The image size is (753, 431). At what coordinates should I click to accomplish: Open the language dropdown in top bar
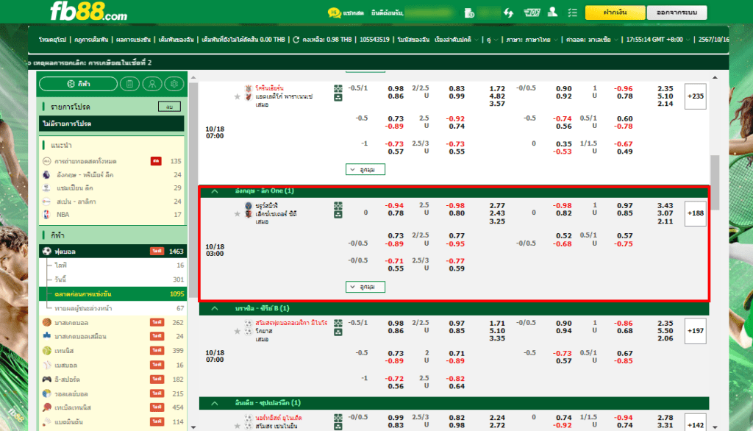pyautogui.click(x=532, y=40)
